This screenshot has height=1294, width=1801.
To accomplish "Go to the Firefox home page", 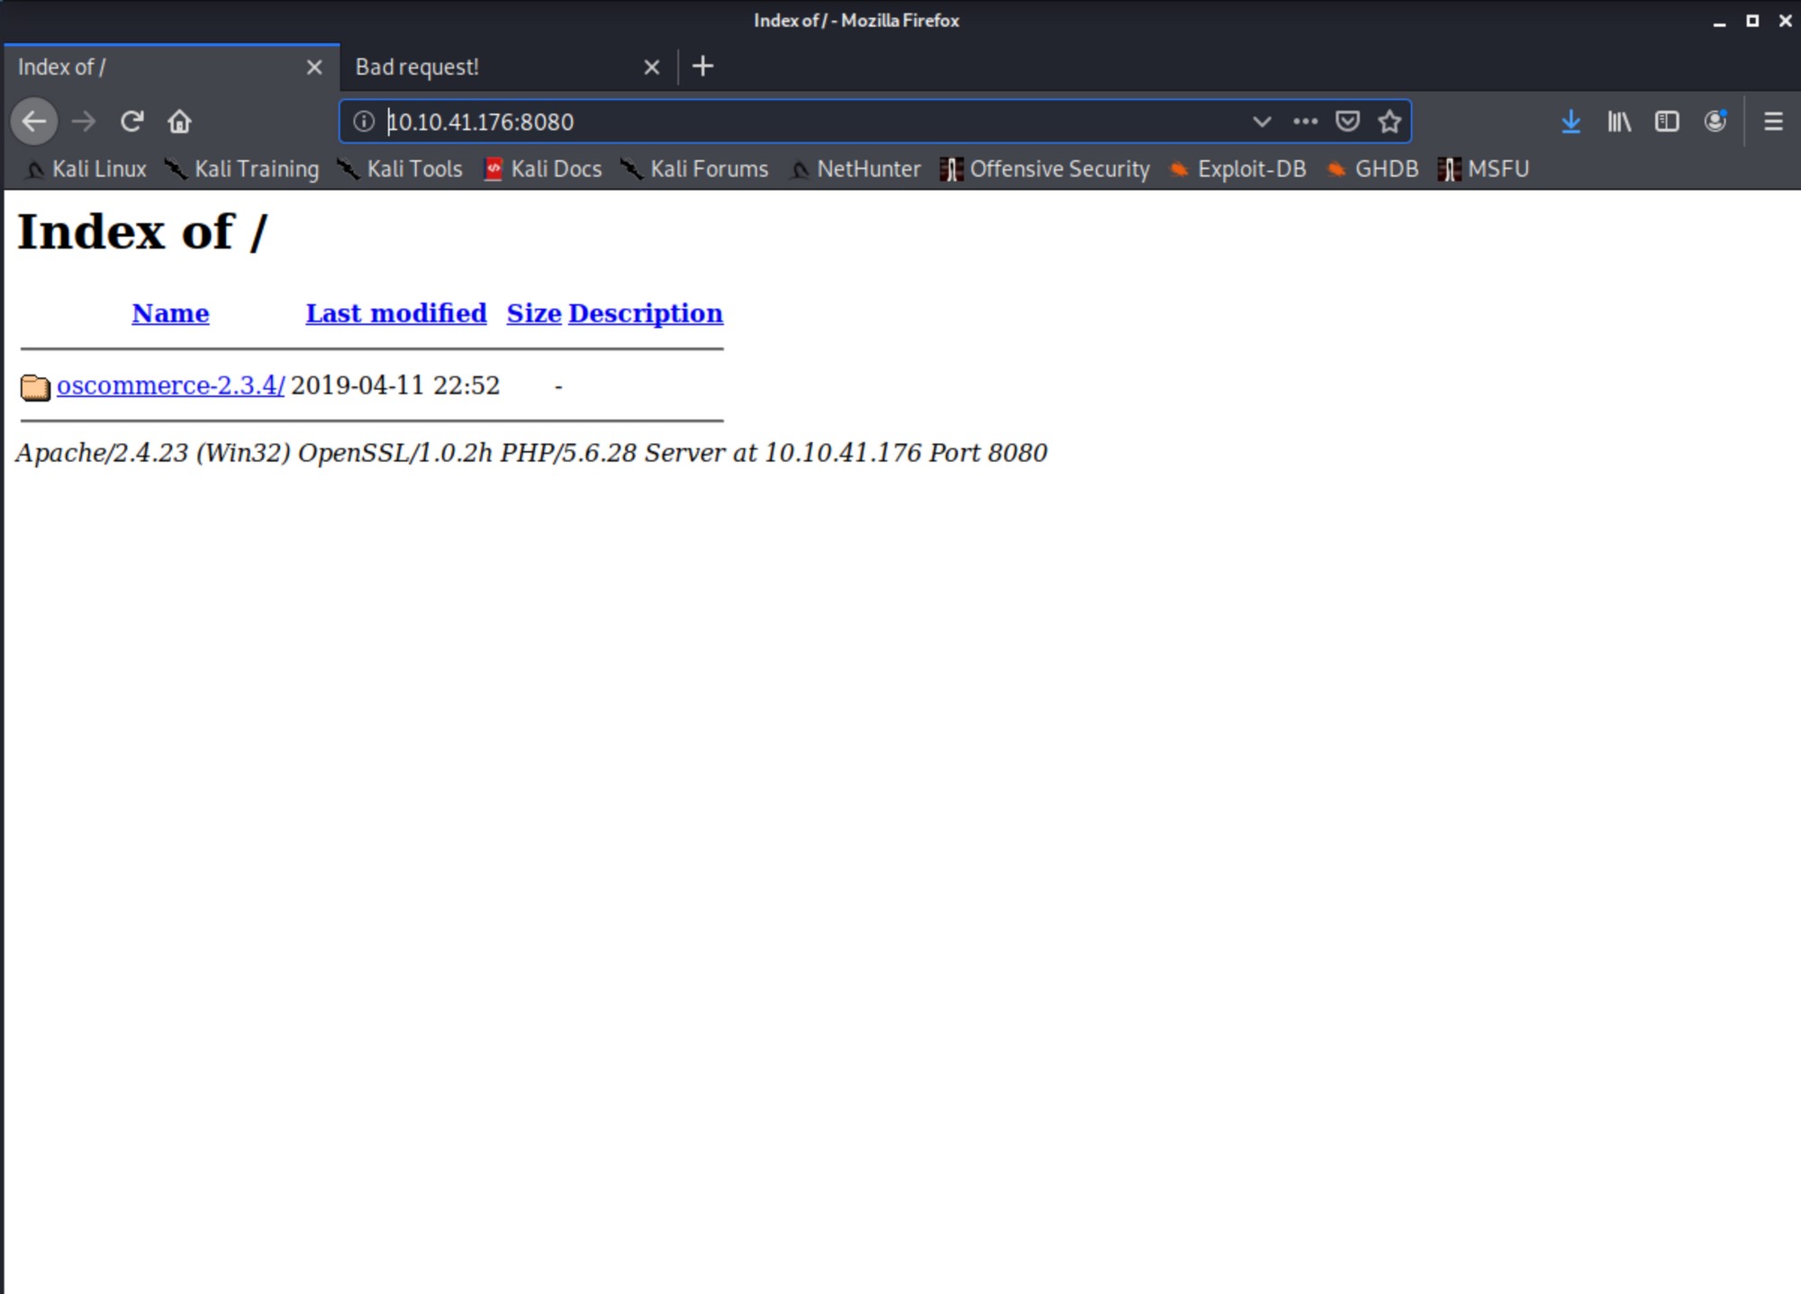I will 180,122.
